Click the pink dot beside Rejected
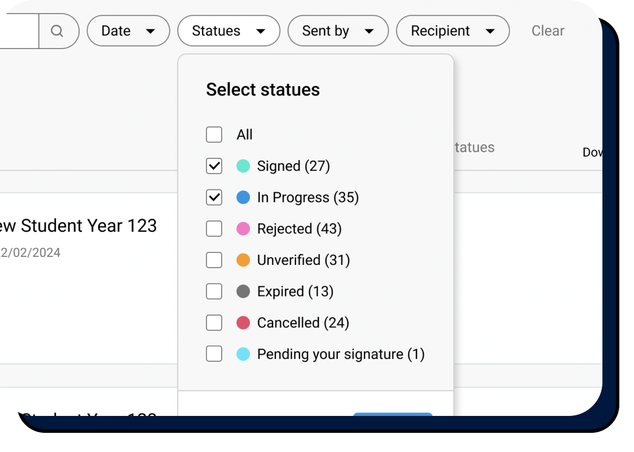 [242, 228]
